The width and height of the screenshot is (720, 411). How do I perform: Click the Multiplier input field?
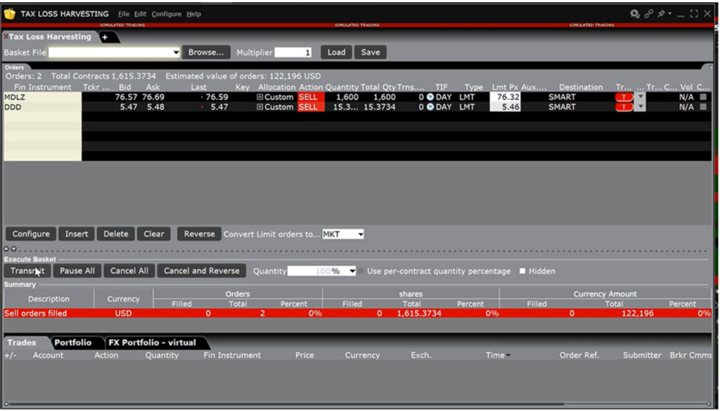pos(293,52)
